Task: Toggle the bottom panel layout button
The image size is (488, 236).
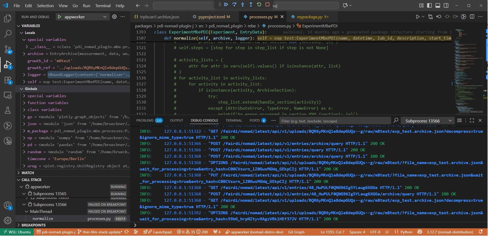Action: [x=438, y=6]
